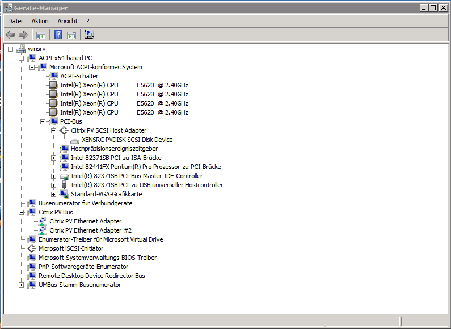
Task: Collapse the PCI-Bus node
Action: pos(43,121)
